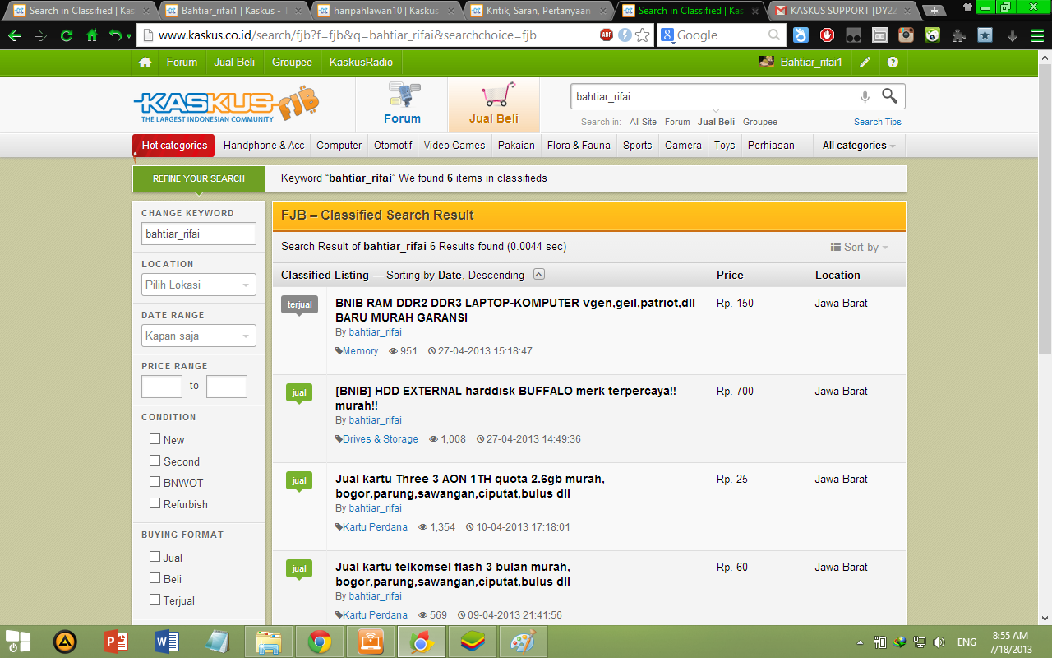Select the Handphone & Acc category
Viewport: 1052px width, 658px height.
tap(264, 146)
